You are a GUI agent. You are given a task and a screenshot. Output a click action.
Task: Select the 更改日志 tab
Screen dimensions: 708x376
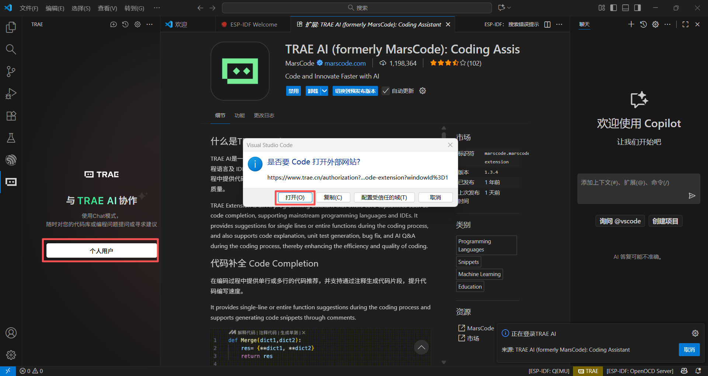(x=264, y=115)
